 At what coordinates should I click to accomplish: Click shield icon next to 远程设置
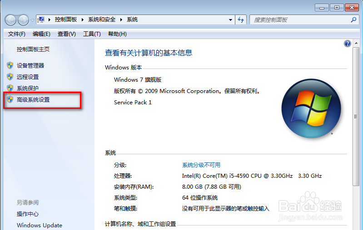coord(10,77)
